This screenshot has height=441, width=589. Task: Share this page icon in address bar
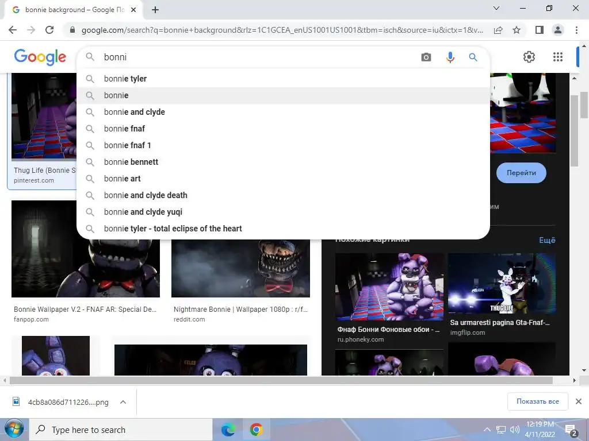coord(498,30)
